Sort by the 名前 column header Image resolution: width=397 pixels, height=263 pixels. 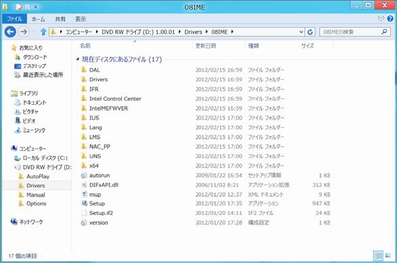(x=85, y=46)
